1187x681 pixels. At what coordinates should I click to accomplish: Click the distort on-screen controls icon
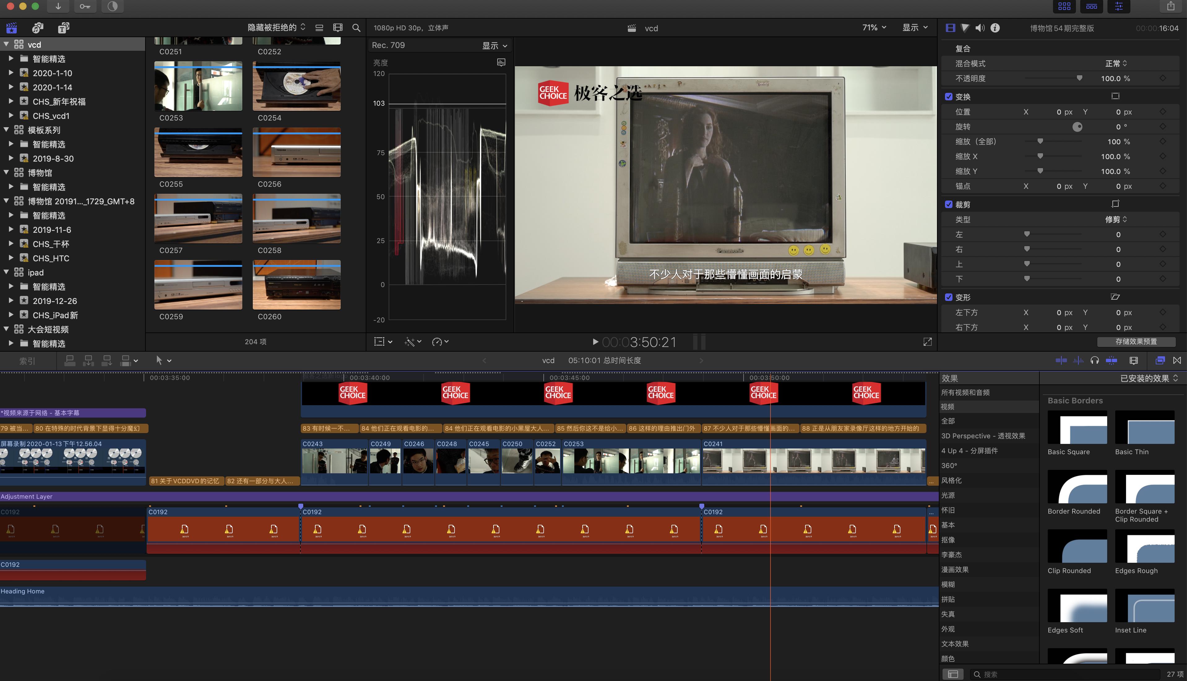(1116, 297)
